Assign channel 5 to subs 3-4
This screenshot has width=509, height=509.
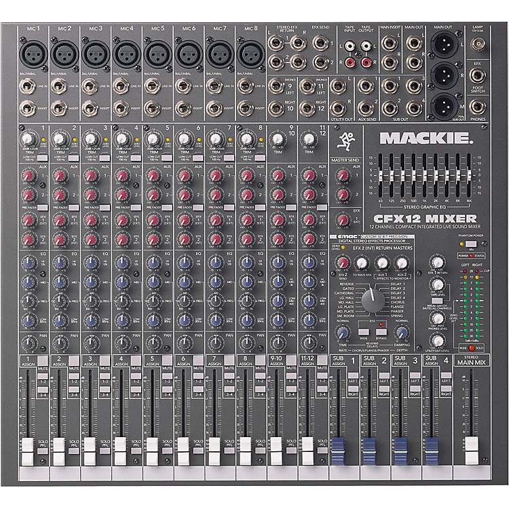click(167, 390)
